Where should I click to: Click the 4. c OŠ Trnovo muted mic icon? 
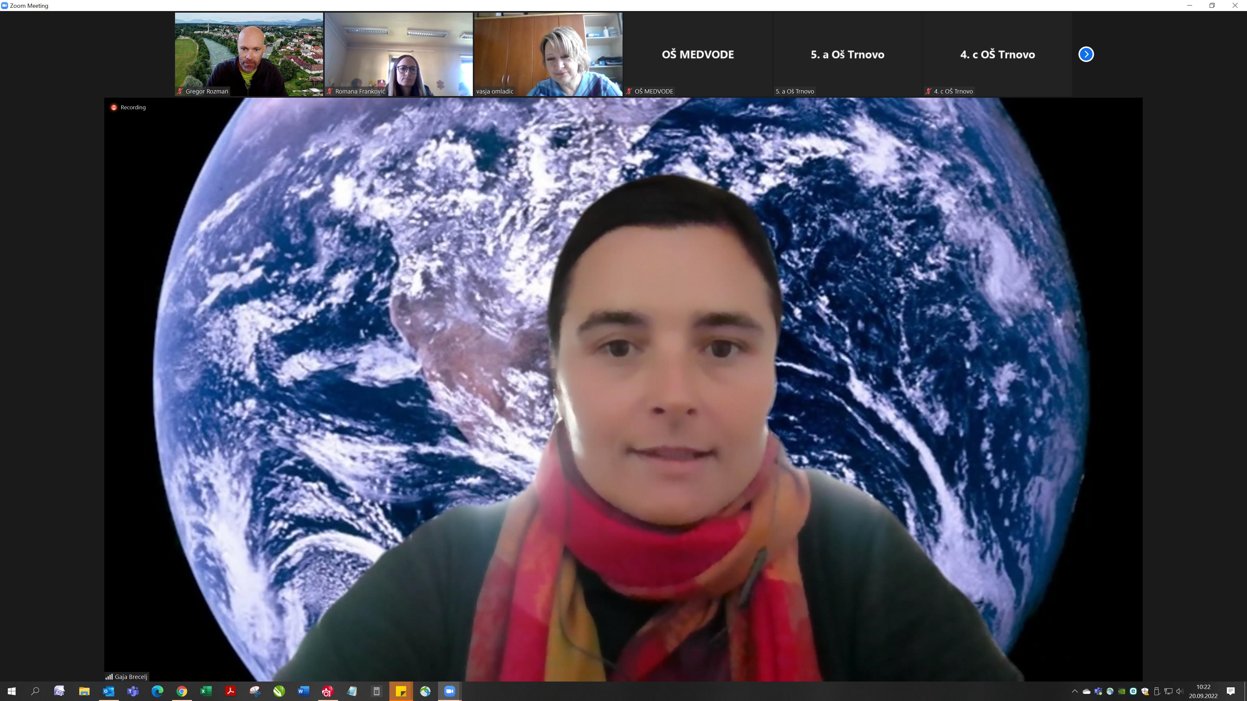click(x=928, y=92)
